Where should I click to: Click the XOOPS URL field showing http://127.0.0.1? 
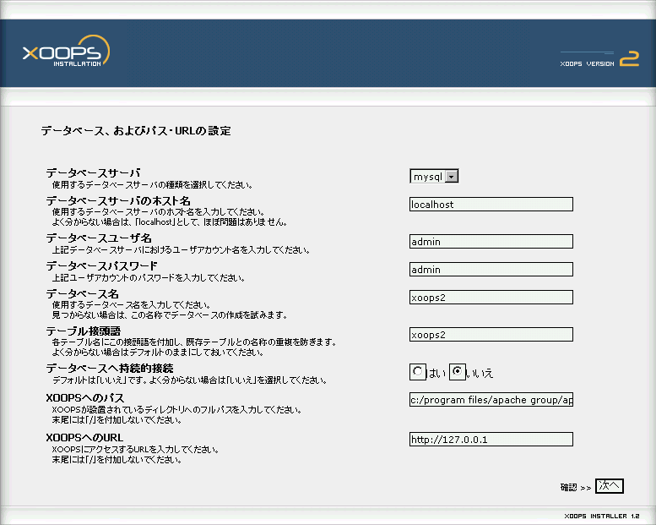[x=491, y=439]
